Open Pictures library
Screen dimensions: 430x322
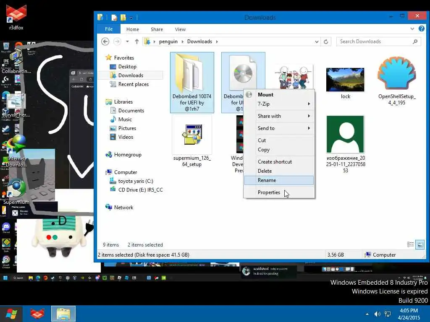[123, 128]
